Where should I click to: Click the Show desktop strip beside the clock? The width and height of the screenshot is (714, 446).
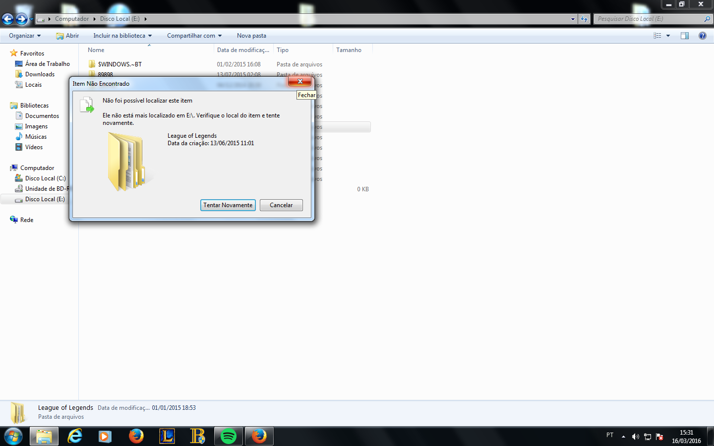(711, 437)
